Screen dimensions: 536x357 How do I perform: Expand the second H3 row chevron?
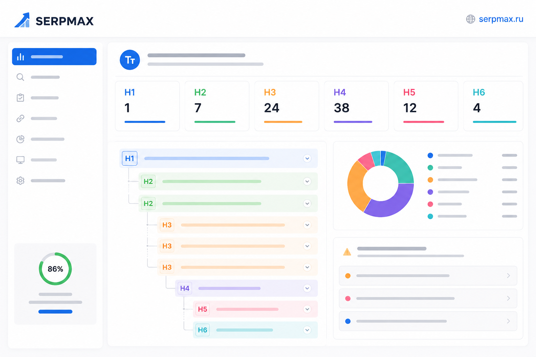[307, 246]
